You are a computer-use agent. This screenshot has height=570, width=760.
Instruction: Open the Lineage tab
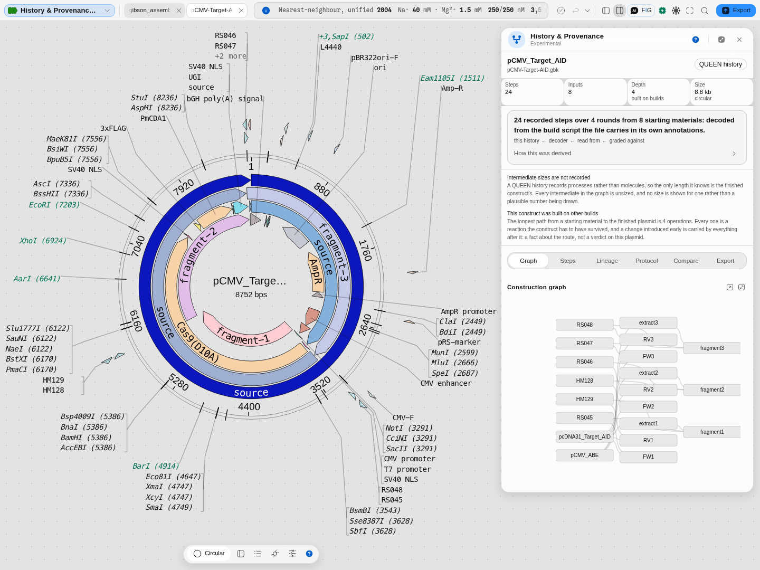pyautogui.click(x=607, y=261)
